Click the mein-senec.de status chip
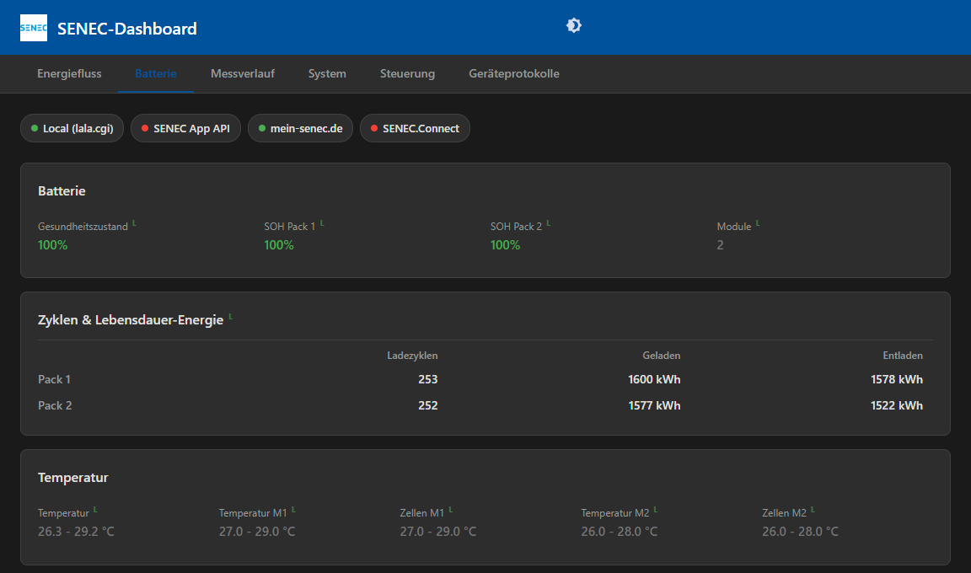Image resolution: width=971 pixels, height=573 pixels. point(300,128)
